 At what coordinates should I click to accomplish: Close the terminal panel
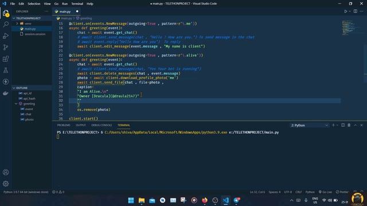tap(361, 125)
